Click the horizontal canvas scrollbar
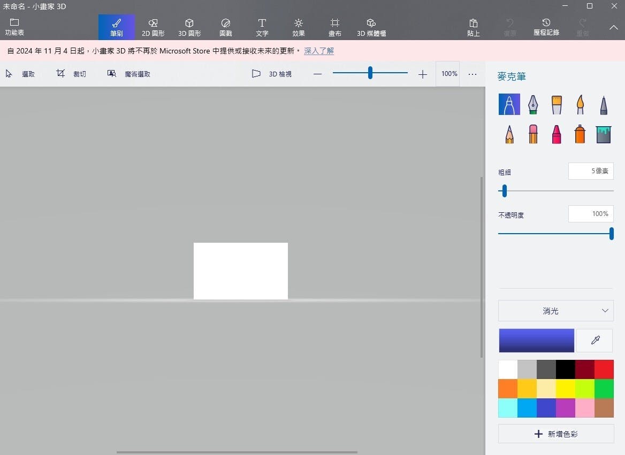The width and height of the screenshot is (625, 455). coord(237,452)
